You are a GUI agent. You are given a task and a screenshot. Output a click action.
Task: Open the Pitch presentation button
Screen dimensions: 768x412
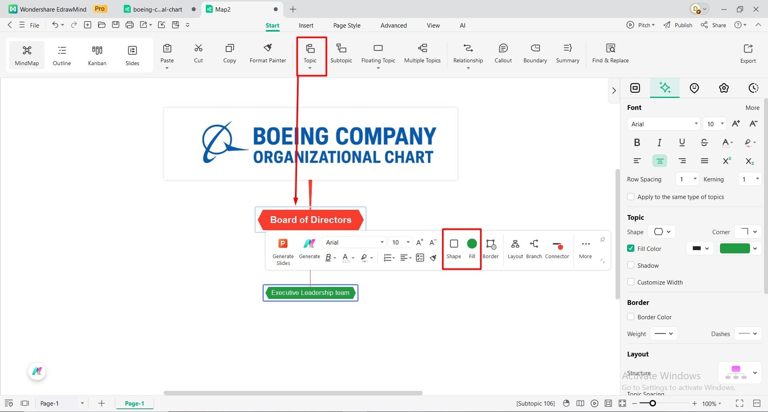pyautogui.click(x=641, y=25)
